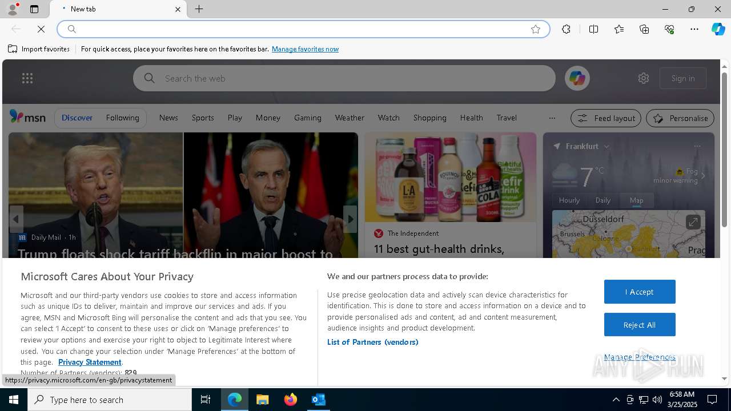Open the Travel category
Image resolution: width=731 pixels, height=411 pixels.
(x=507, y=118)
